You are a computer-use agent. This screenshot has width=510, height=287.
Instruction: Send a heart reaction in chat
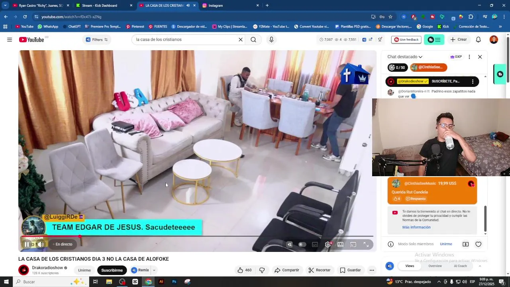(479, 244)
